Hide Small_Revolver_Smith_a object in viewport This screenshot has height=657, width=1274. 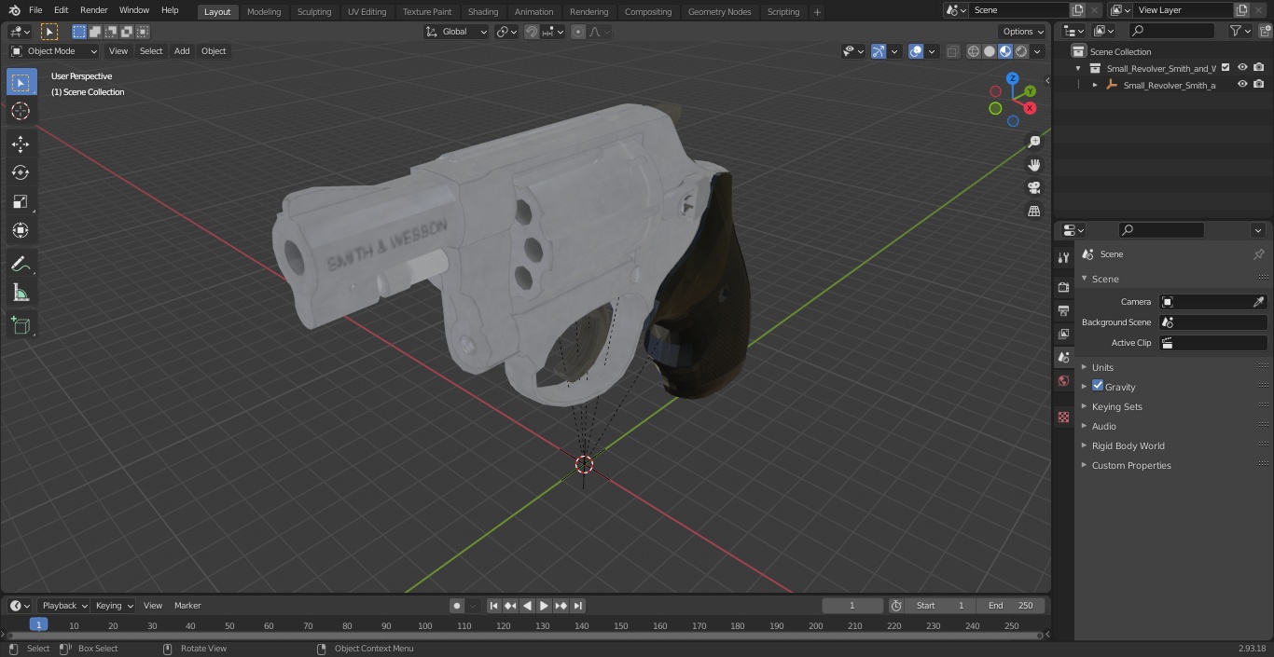click(1242, 85)
